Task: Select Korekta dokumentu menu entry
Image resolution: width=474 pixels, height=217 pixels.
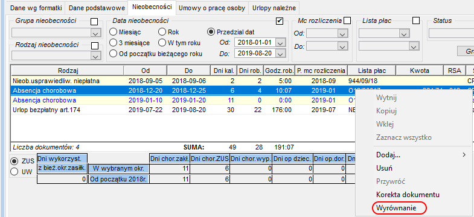Action: click(408, 195)
